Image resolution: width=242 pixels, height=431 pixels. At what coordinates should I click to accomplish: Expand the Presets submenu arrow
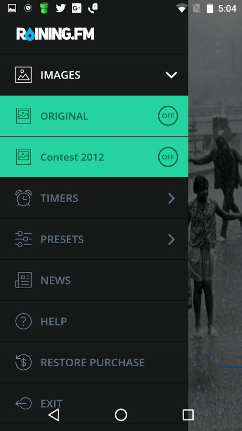pos(172,239)
